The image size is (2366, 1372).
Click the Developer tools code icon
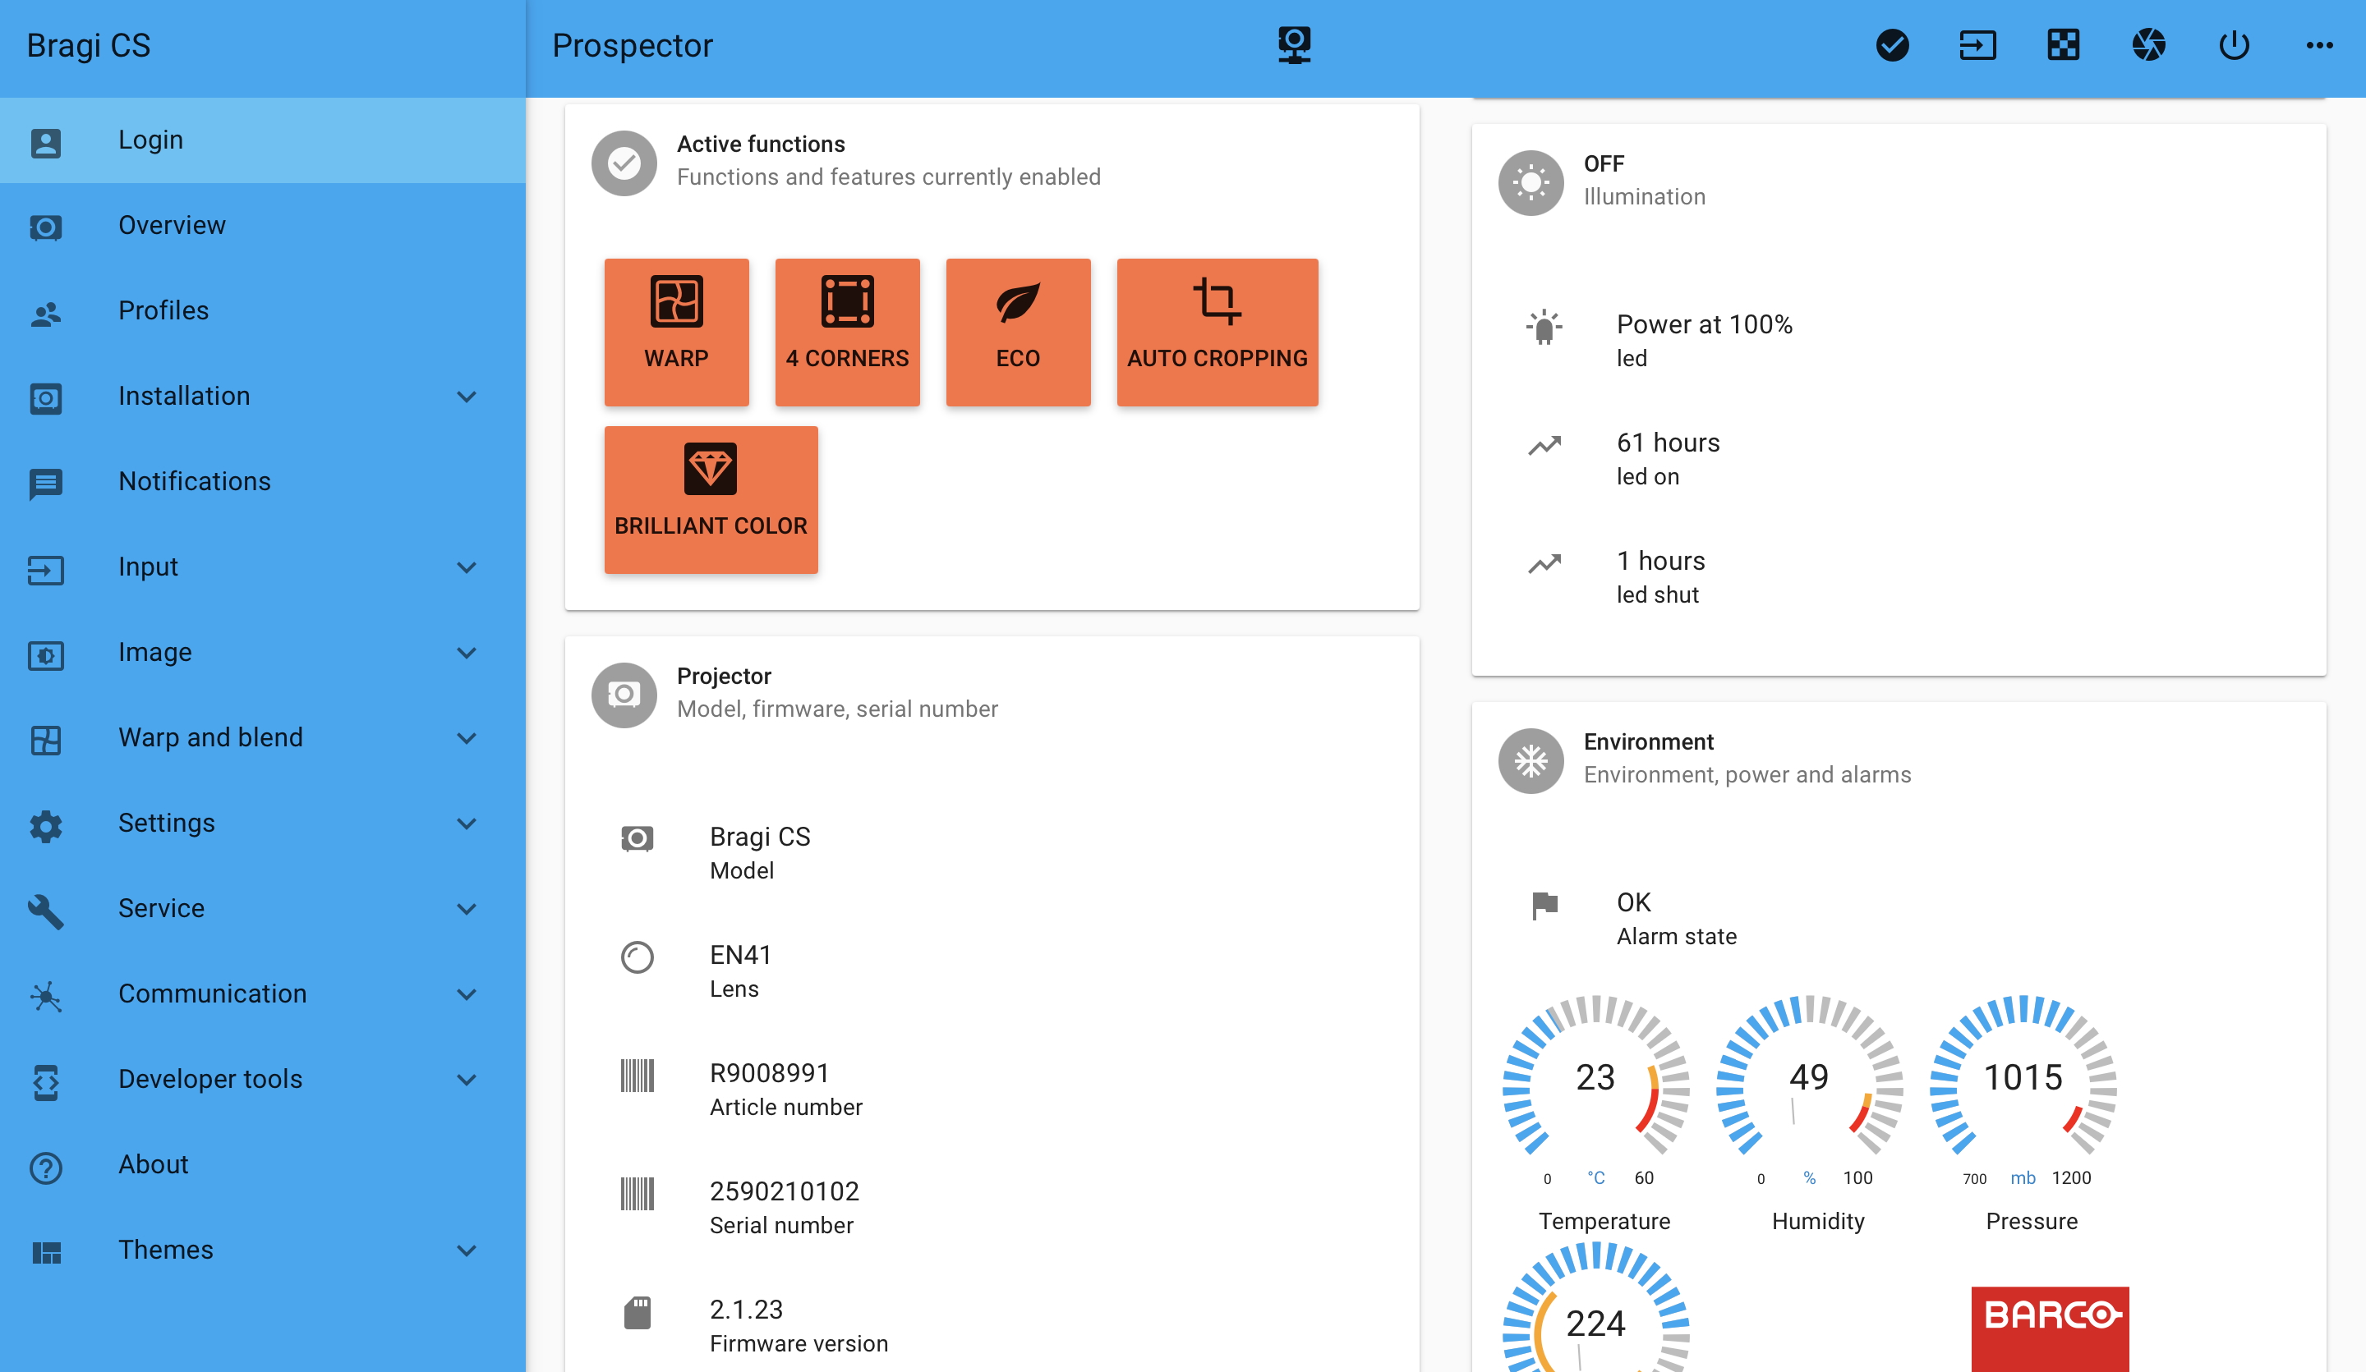pos(46,1081)
